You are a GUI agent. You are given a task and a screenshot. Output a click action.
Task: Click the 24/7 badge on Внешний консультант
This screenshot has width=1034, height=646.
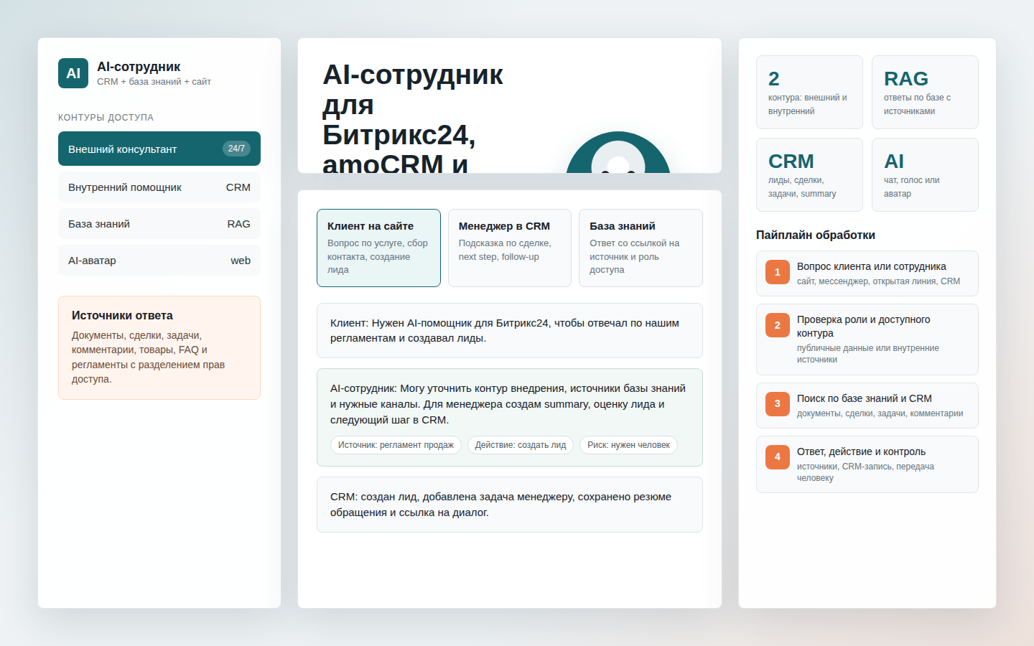point(236,149)
